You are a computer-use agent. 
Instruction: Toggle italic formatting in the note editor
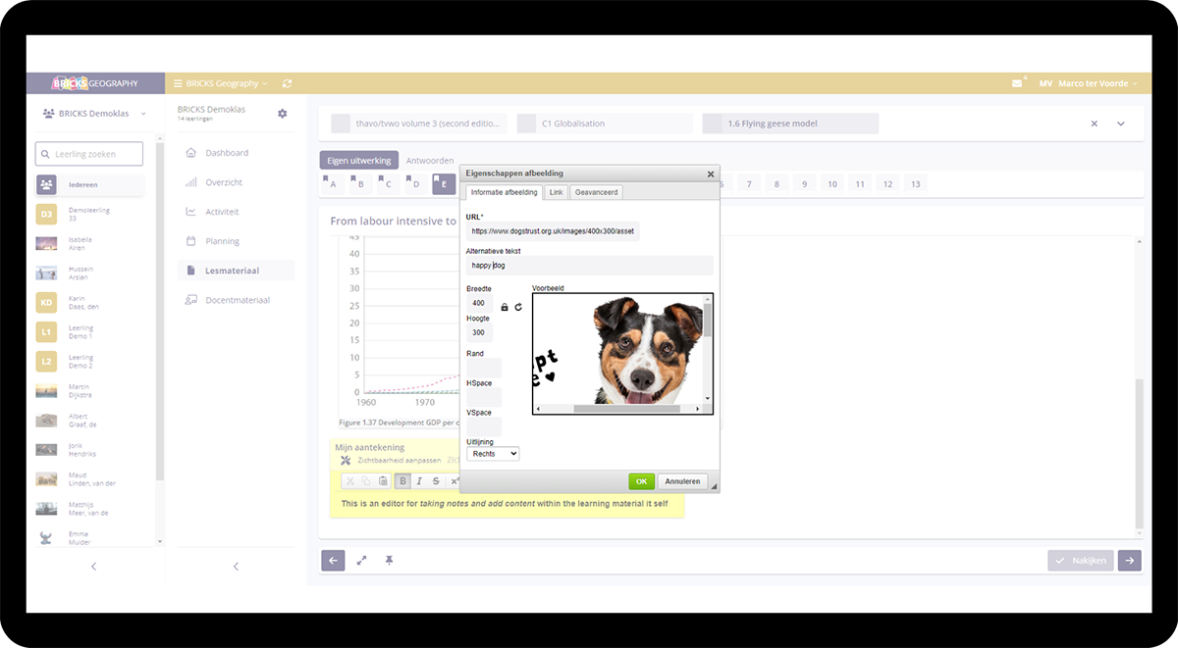[x=419, y=481]
